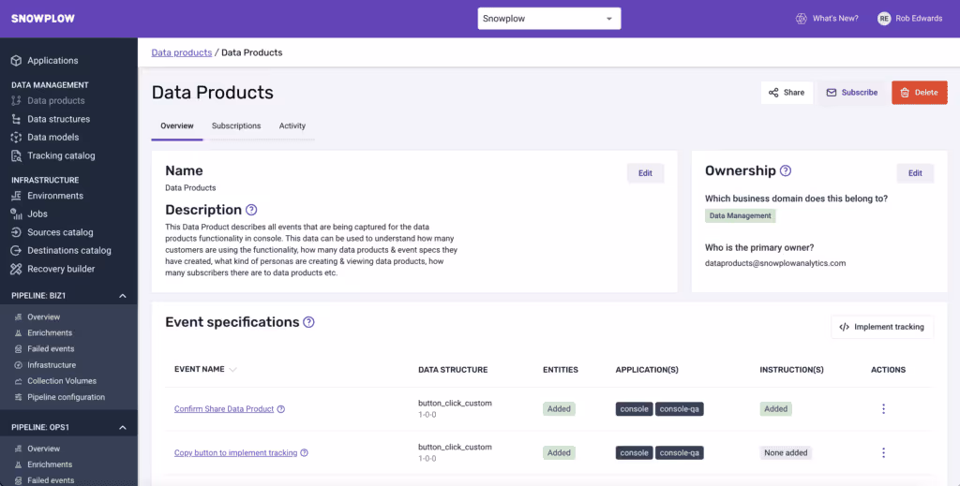960x486 pixels.
Task: Collapse the PIPELINE: OPS1 section
Action: [x=123, y=427]
